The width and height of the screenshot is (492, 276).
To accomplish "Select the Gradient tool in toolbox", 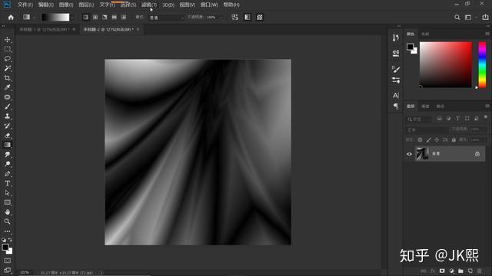I will click(7, 145).
